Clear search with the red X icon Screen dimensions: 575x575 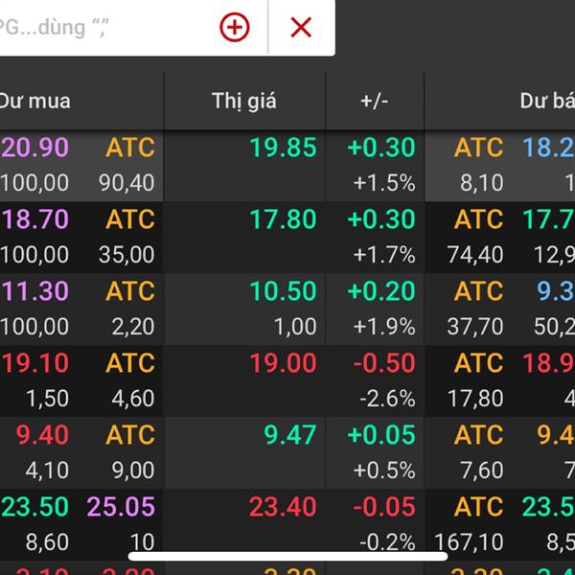(x=301, y=27)
